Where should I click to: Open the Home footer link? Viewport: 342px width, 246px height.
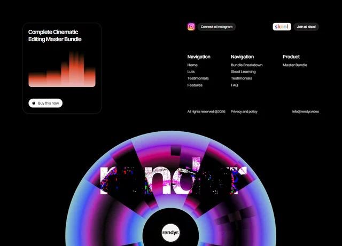pos(192,65)
